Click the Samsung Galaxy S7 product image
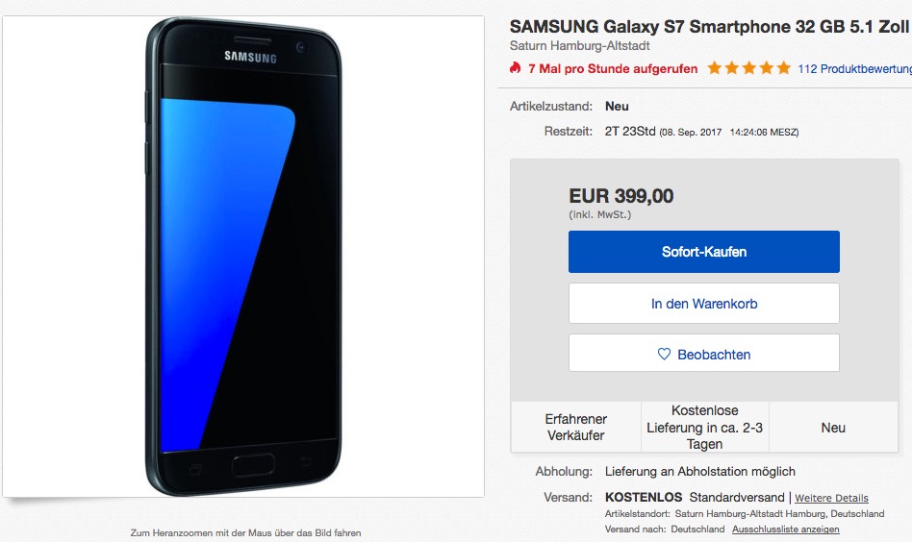The height and width of the screenshot is (542, 912). point(243,257)
